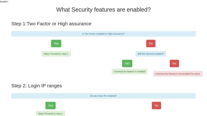Viewport: 207px width, 116px height.
Task: Click the 'What Security features are enabled?' title
Action: [x=103, y=10]
